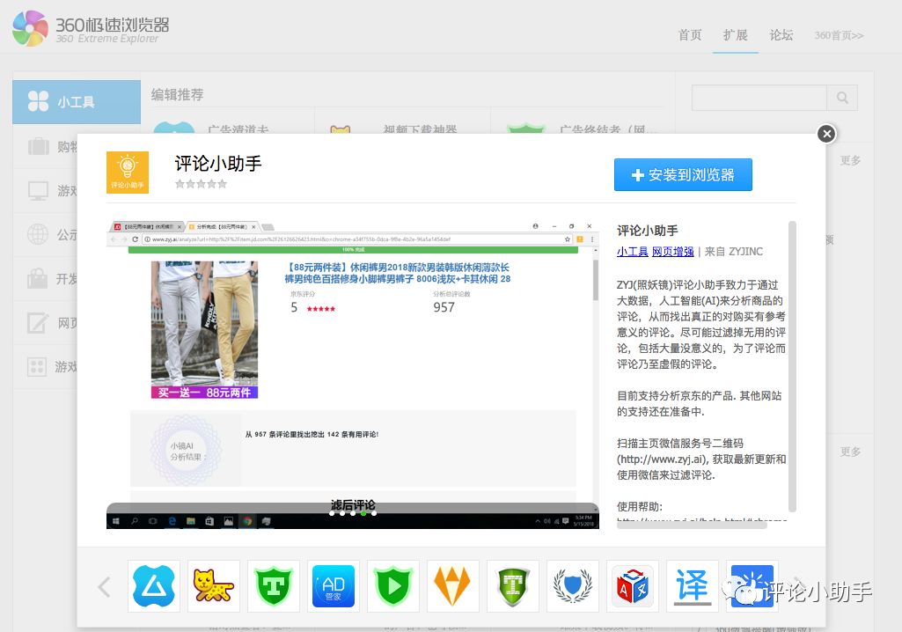Select the second carousel dot
Viewport: 902px width, 632px height.
point(342,513)
